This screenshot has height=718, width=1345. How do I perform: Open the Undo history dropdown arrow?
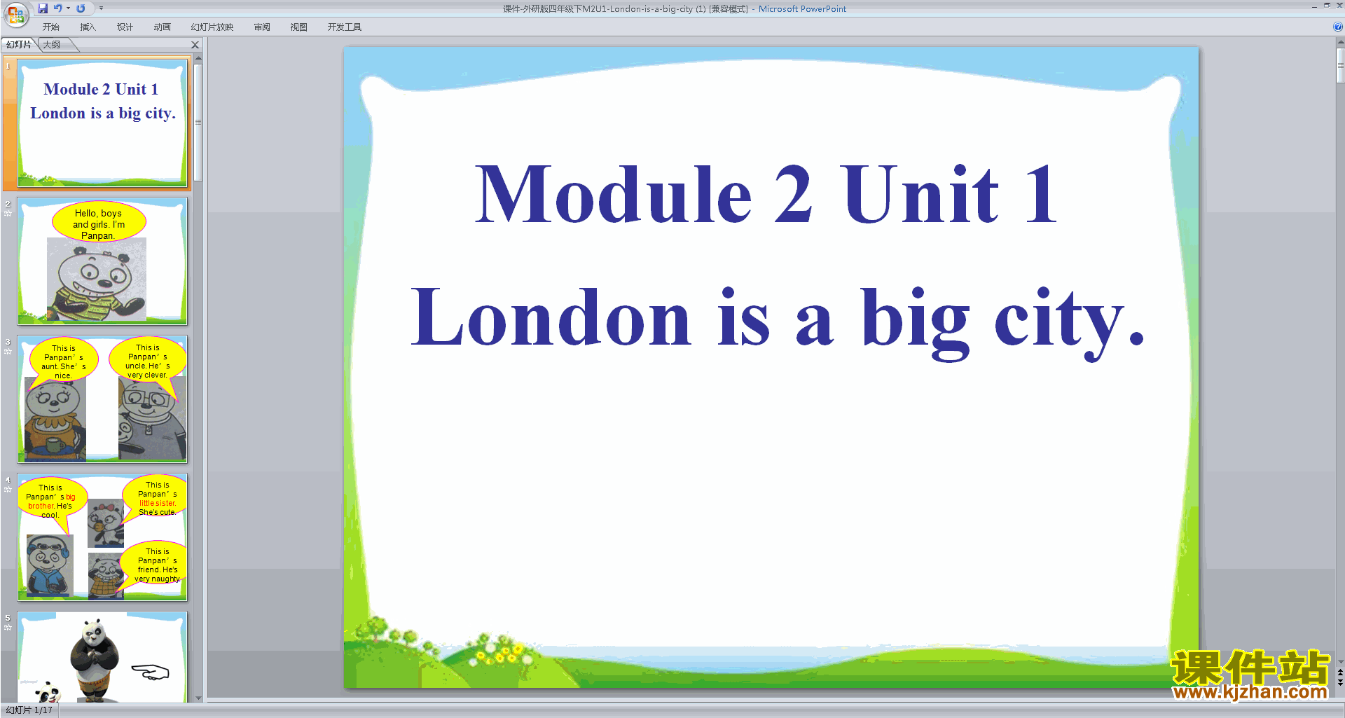tap(68, 8)
